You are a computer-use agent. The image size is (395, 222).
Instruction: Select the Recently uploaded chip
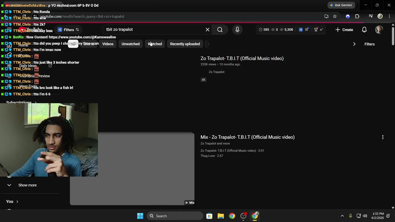(185, 44)
